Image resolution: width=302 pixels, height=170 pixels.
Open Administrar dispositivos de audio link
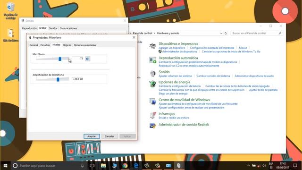[254, 76]
